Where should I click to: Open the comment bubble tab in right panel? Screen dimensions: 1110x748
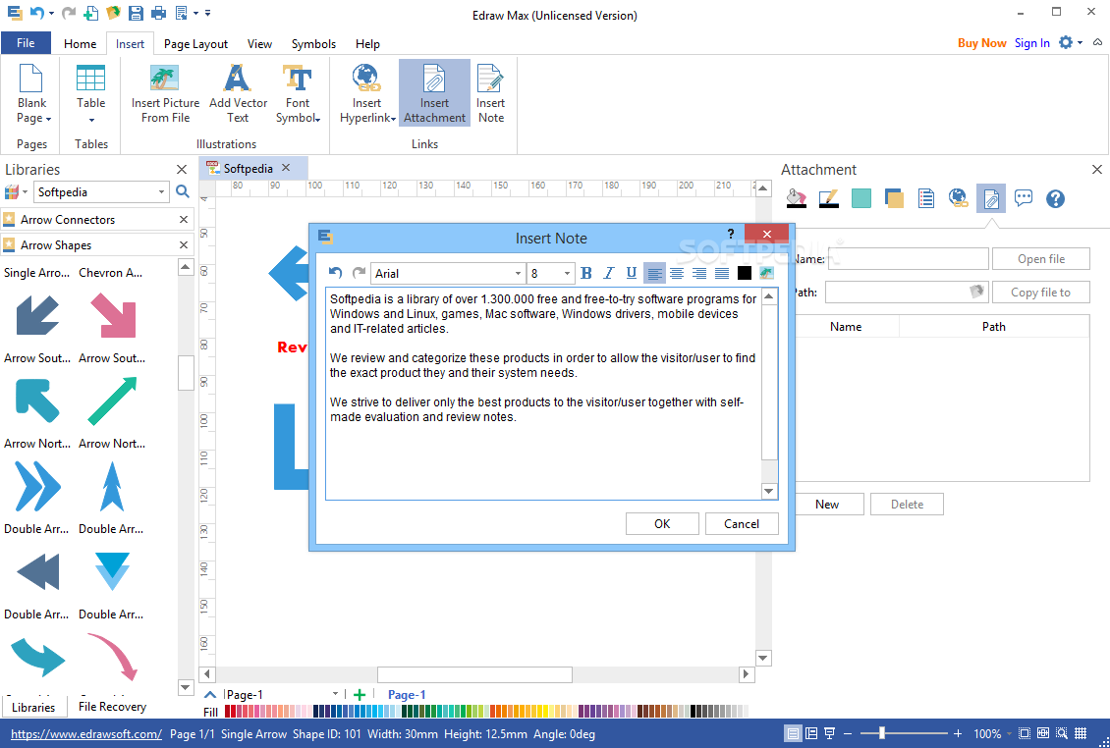pyautogui.click(x=1023, y=199)
